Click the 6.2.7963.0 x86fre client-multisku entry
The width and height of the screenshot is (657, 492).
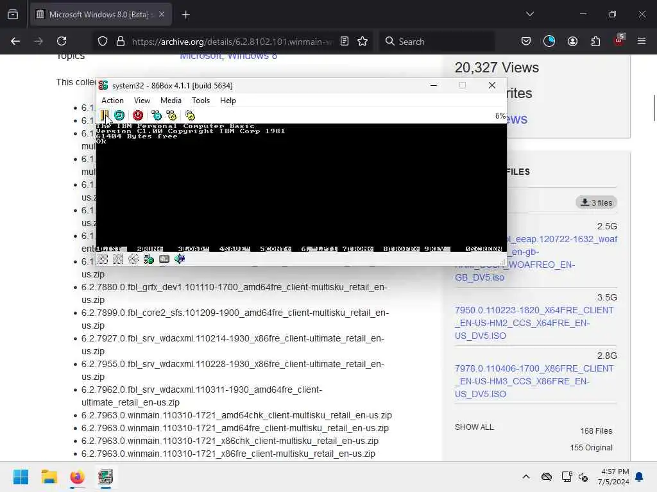pos(228,454)
